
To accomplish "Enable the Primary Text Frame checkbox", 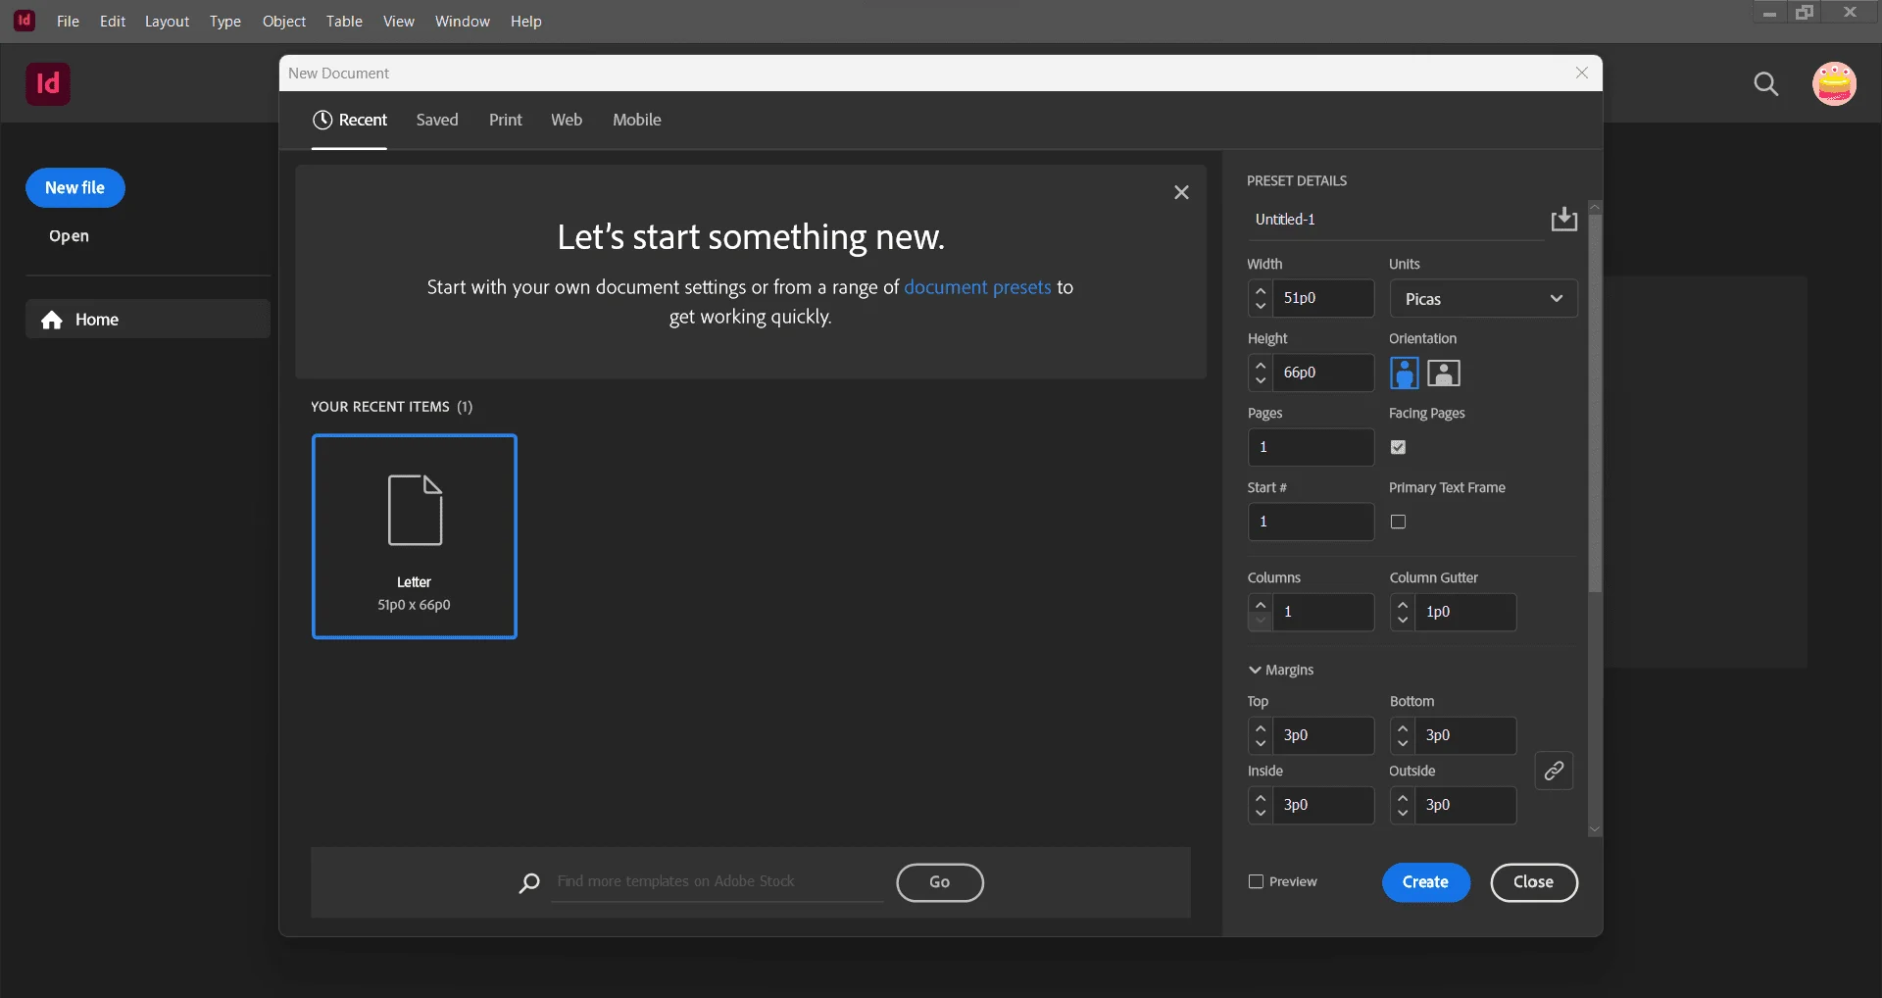I will pyautogui.click(x=1398, y=522).
